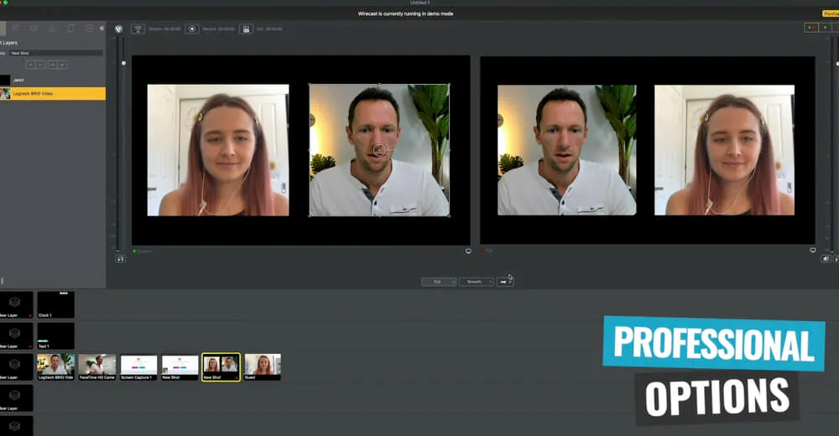Add a new layer with plus button
The image size is (839, 436).
[31, 65]
